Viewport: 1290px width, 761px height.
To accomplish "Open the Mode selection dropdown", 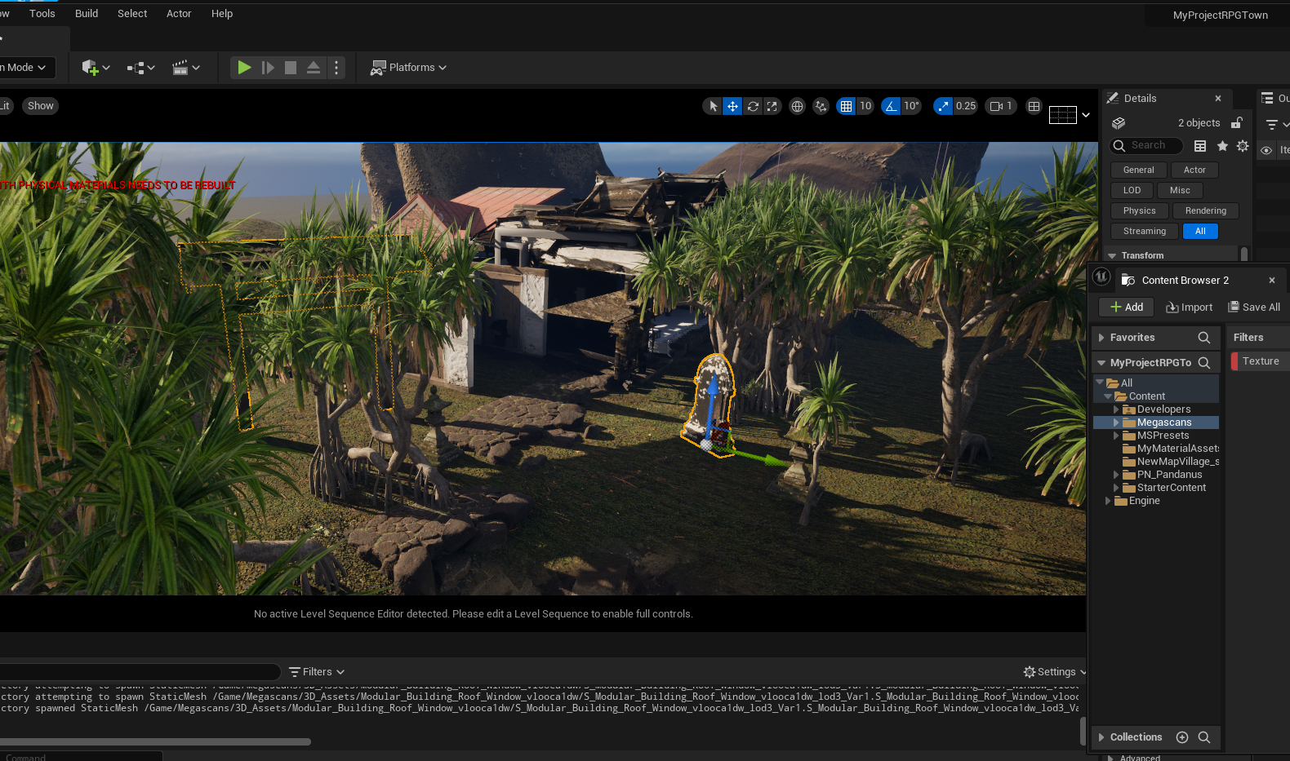I will 26,68.
